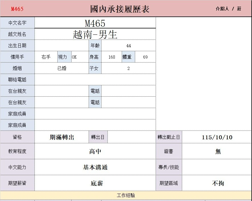Click the 右手 value cell

pyautogui.click(x=46, y=57)
